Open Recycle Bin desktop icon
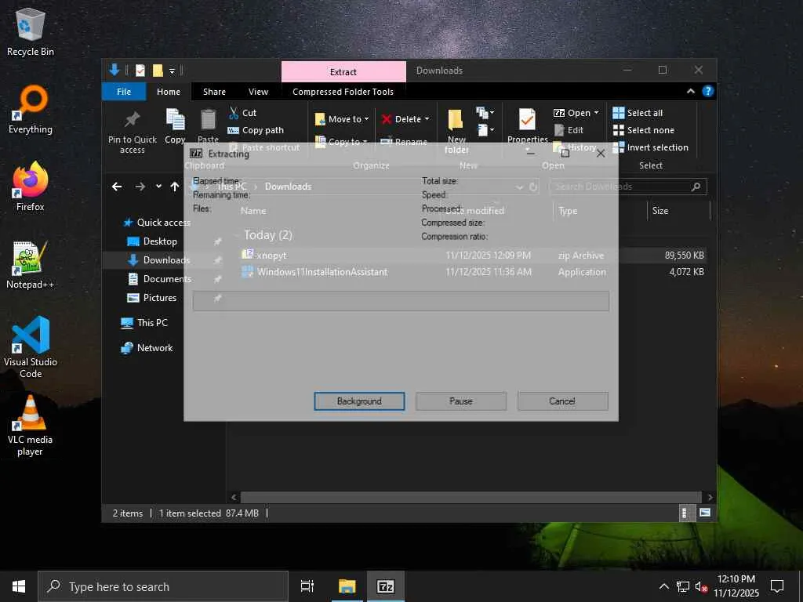Screen dimensions: 803x602 (x=31, y=31)
